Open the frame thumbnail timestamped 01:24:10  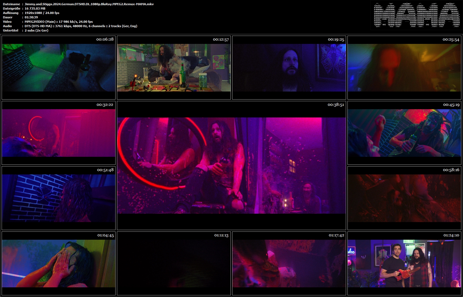pyautogui.click(x=404, y=263)
